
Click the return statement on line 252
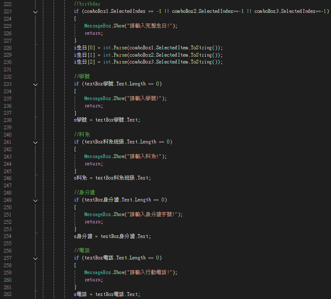pyautogui.click(x=94, y=222)
